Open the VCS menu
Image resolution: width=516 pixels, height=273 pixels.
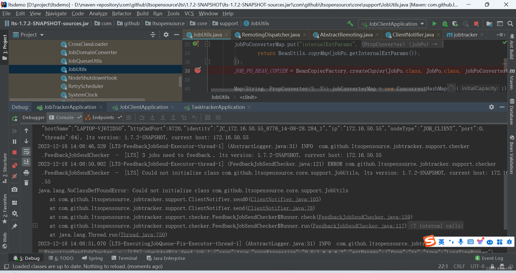coord(189,13)
